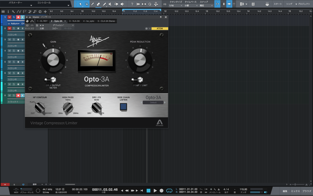Open the Opto-3A insert tab dropdown arrow
This screenshot has width=313, height=196.
(x=65, y=21)
